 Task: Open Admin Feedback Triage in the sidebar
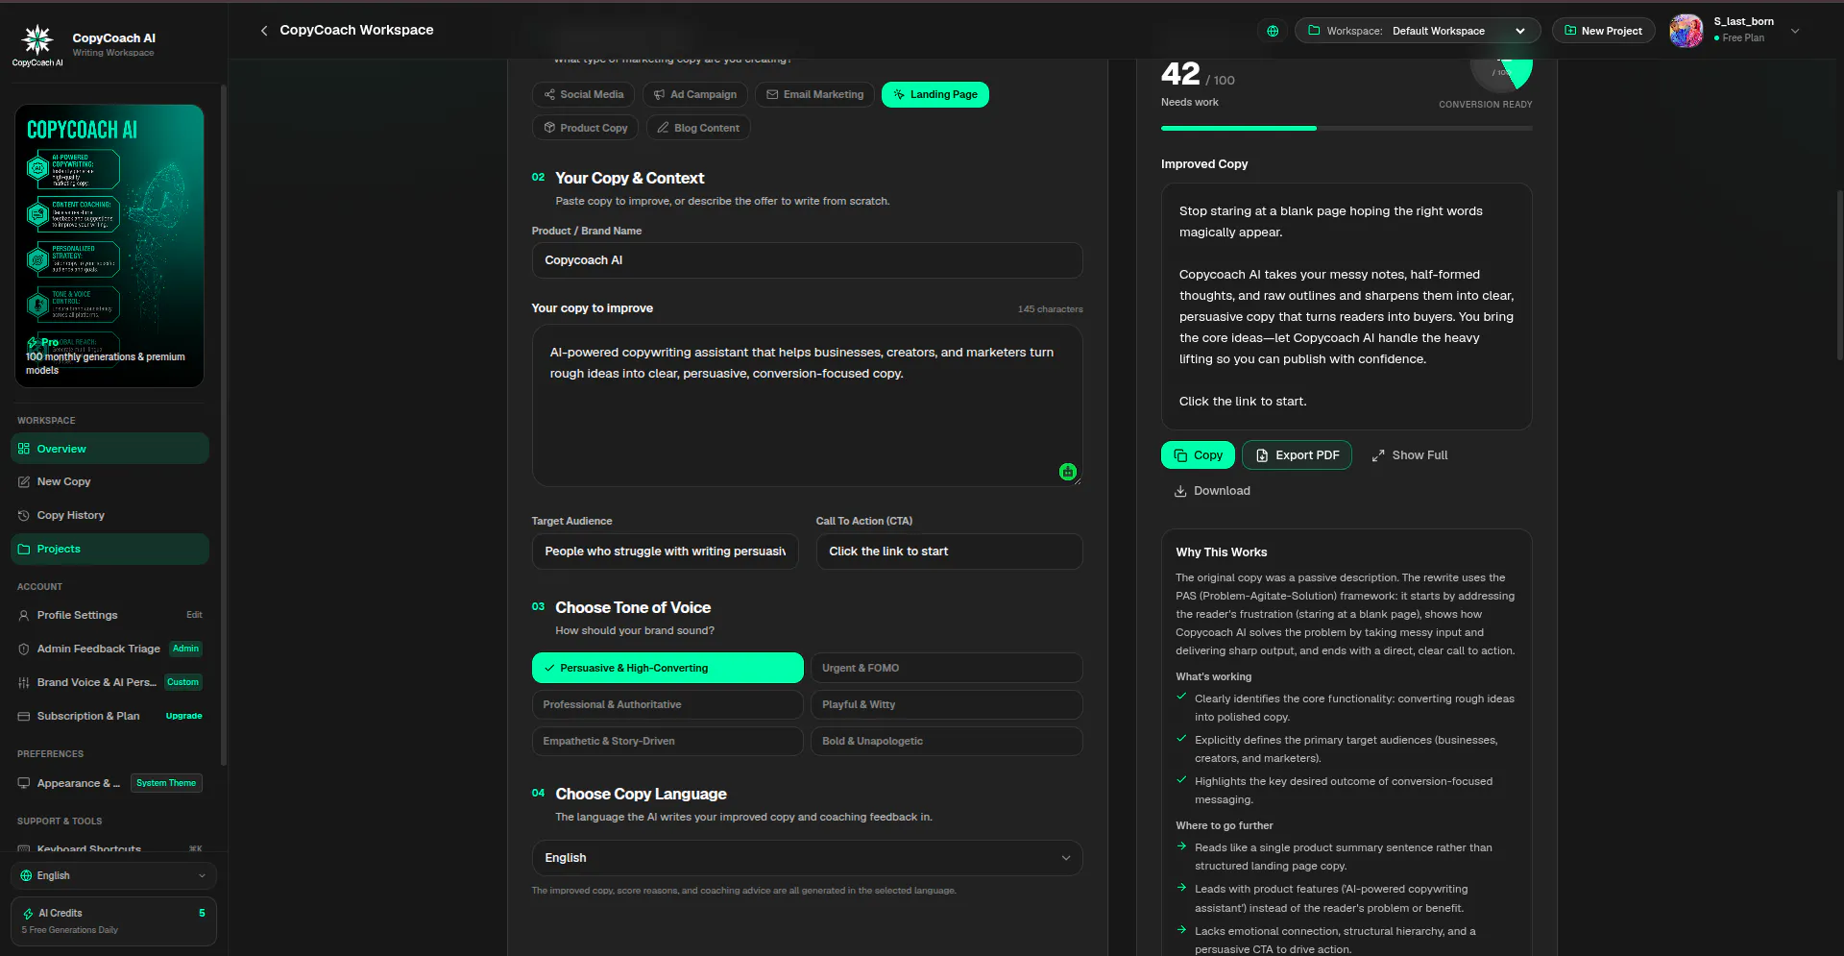coord(109,649)
